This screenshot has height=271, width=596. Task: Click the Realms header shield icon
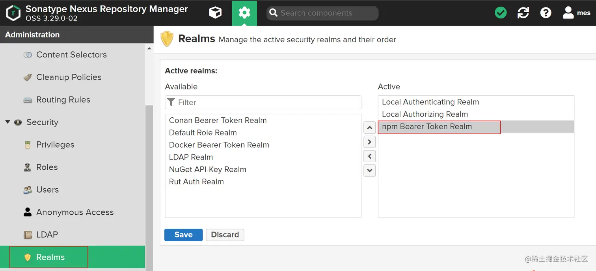[x=167, y=39]
